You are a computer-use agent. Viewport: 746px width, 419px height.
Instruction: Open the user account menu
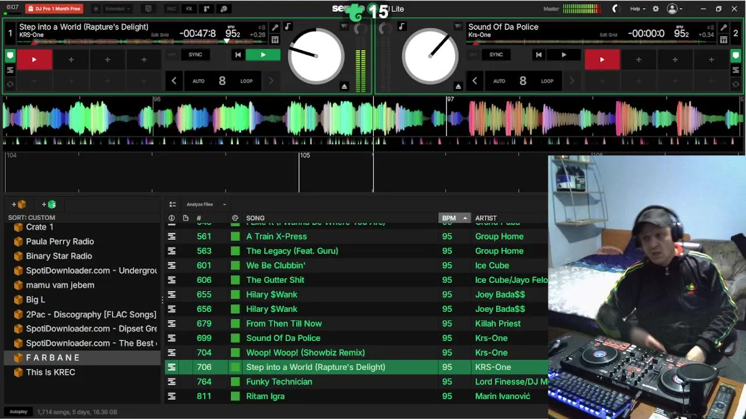click(x=674, y=9)
